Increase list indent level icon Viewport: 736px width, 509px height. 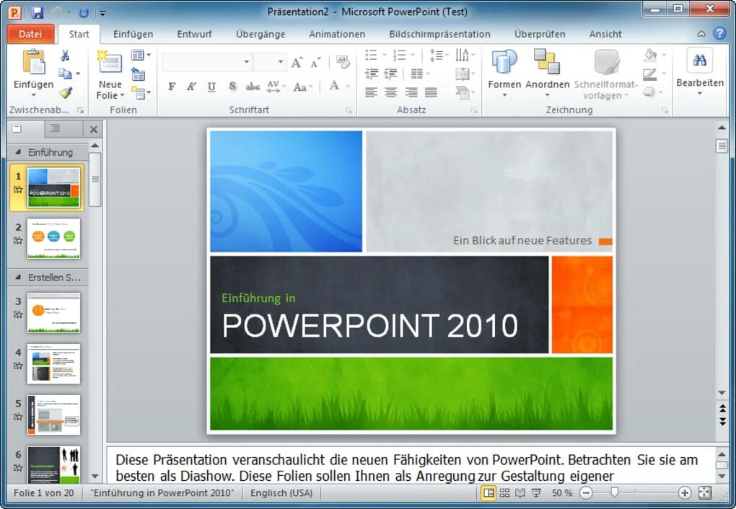click(390, 74)
